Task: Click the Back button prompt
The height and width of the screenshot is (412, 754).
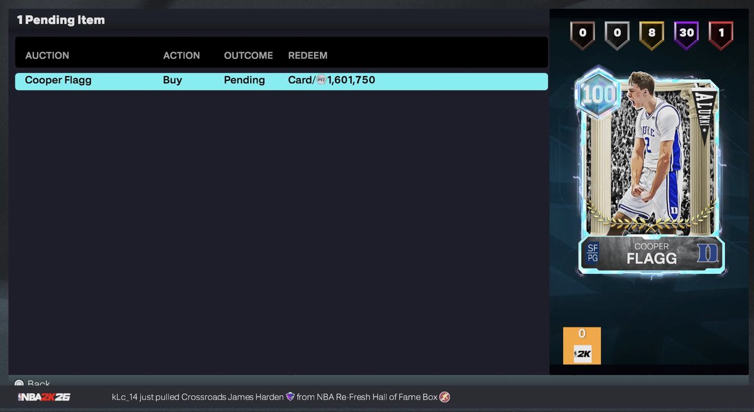Action: coord(32,382)
